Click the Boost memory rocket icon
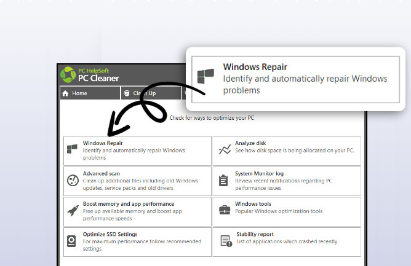The width and height of the screenshot is (411, 266). [73, 210]
